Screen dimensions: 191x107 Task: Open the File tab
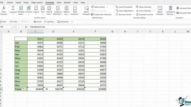pyautogui.click(x=2, y=2)
